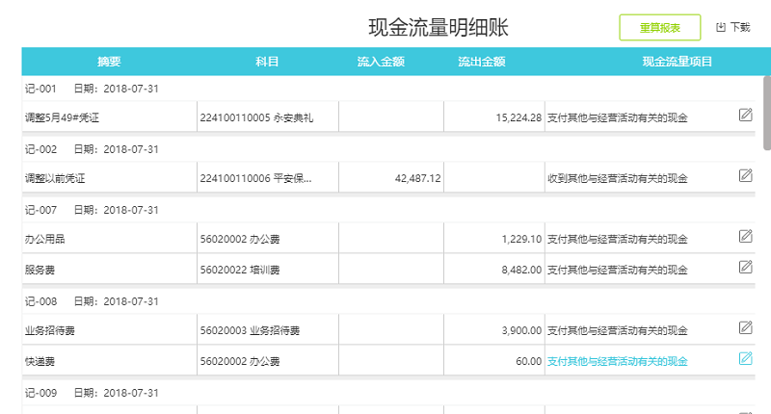
Task: Click the 业务招待费 summary cell
Action: (x=110, y=330)
